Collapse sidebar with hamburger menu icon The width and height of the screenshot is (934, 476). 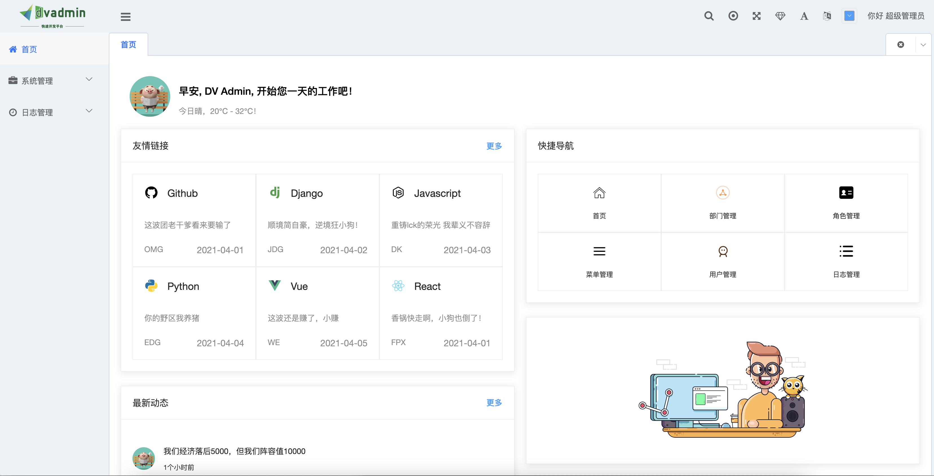[125, 17]
